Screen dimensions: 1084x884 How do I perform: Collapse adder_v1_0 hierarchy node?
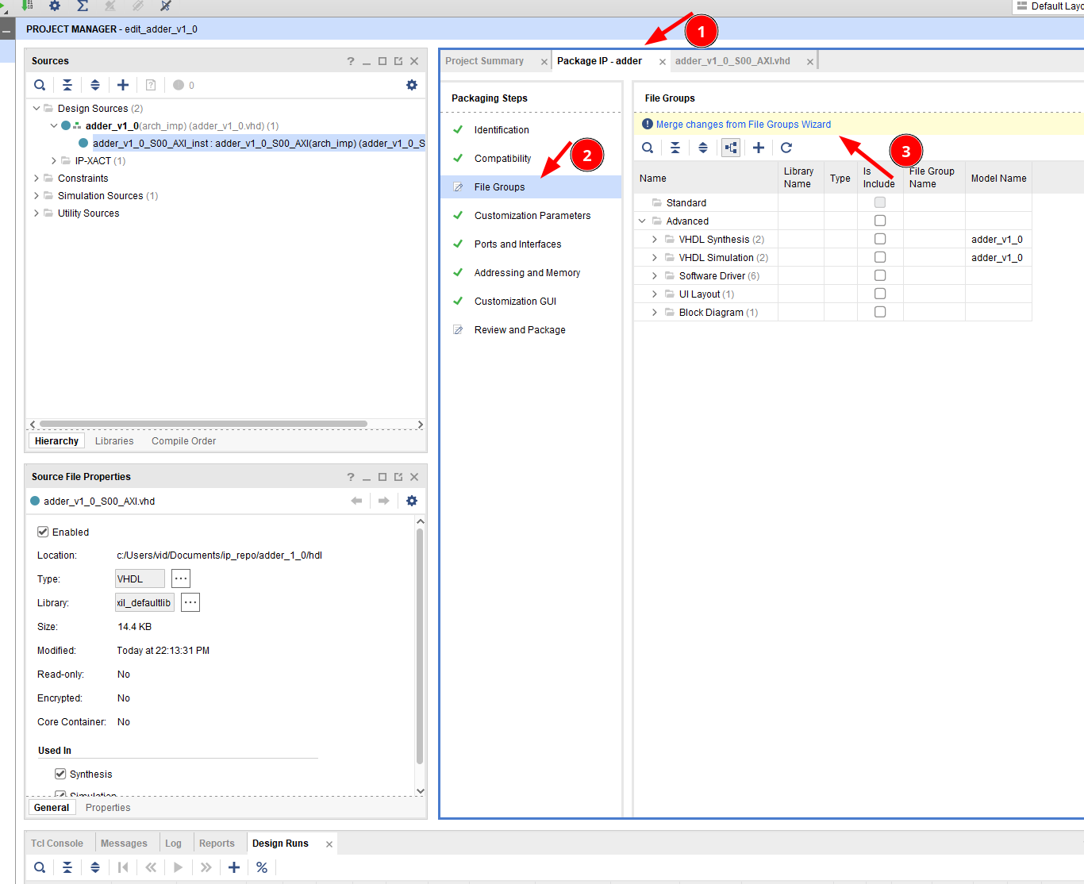[54, 125]
